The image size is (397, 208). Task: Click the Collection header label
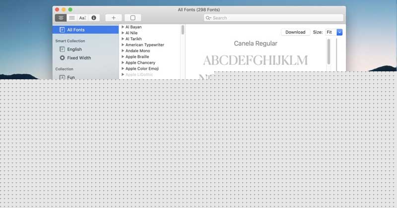[65, 69]
